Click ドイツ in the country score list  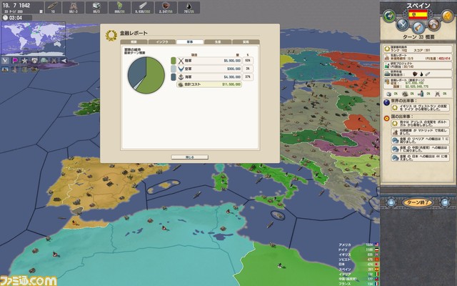pos(343,250)
